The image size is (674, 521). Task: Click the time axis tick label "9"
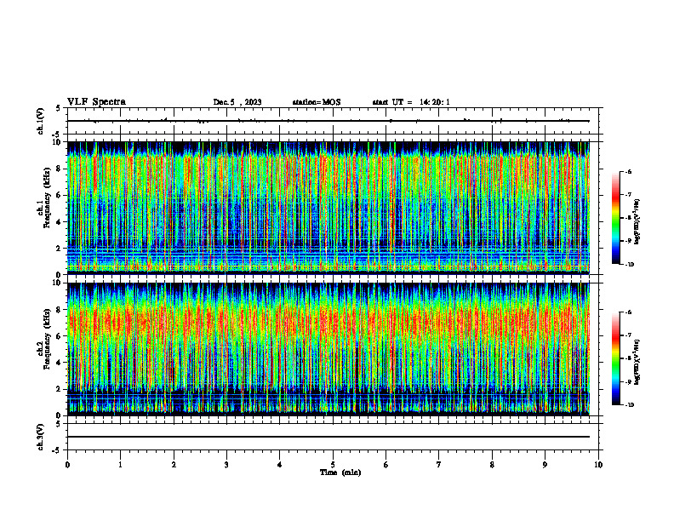point(545,465)
